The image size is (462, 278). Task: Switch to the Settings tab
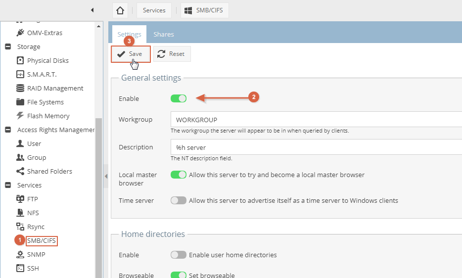click(129, 34)
